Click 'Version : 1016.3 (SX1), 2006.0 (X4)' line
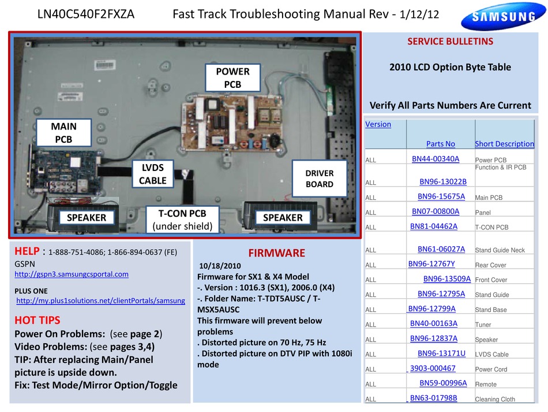 266,288
